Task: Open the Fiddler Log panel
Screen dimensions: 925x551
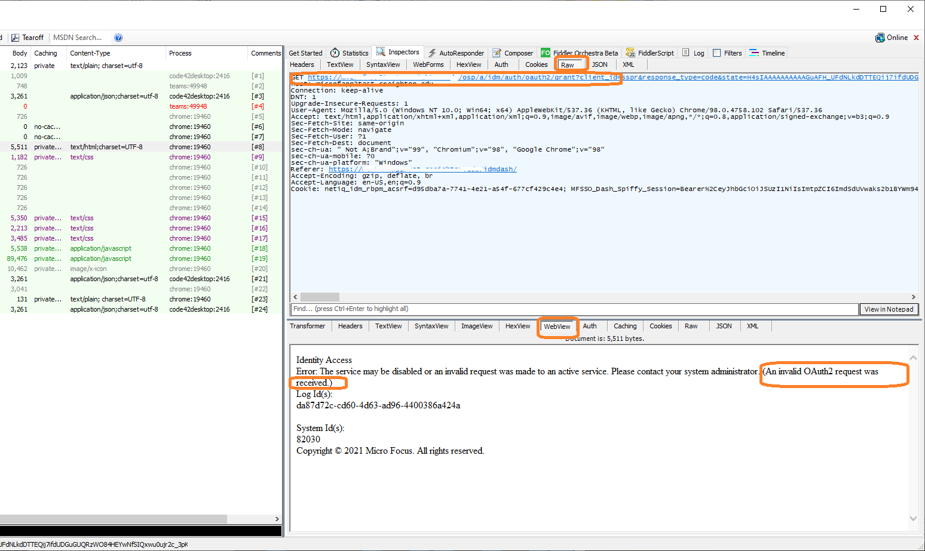Action: coord(693,53)
